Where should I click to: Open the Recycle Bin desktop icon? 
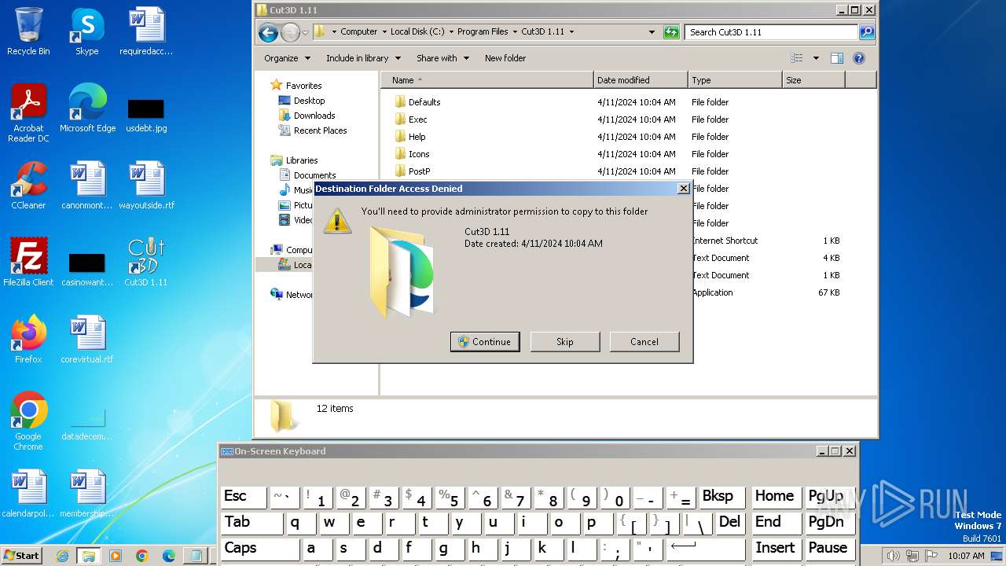coord(28,31)
